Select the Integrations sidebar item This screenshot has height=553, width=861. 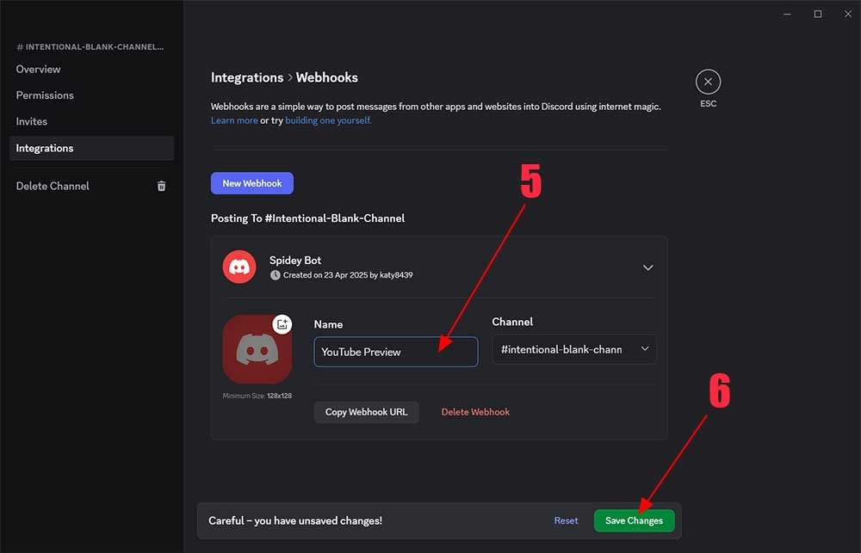92,148
